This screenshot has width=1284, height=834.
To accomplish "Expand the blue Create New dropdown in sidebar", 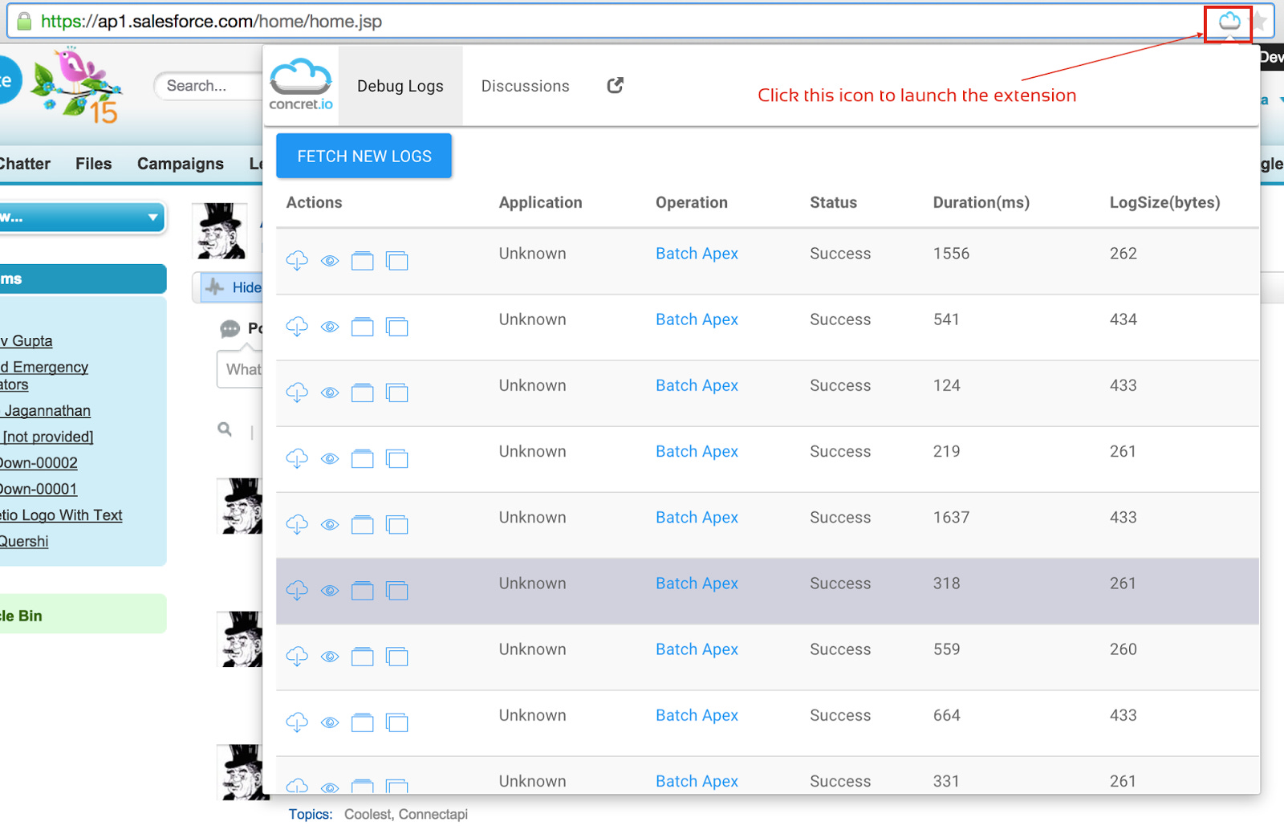I will pyautogui.click(x=82, y=218).
